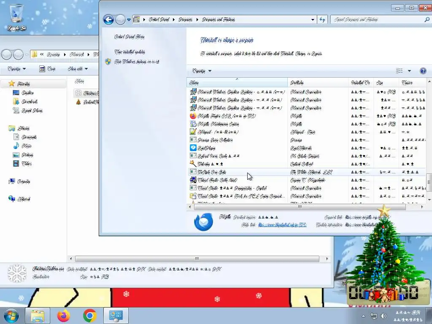
Task: Click the search magnifier in Programs window
Action: (427, 19)
